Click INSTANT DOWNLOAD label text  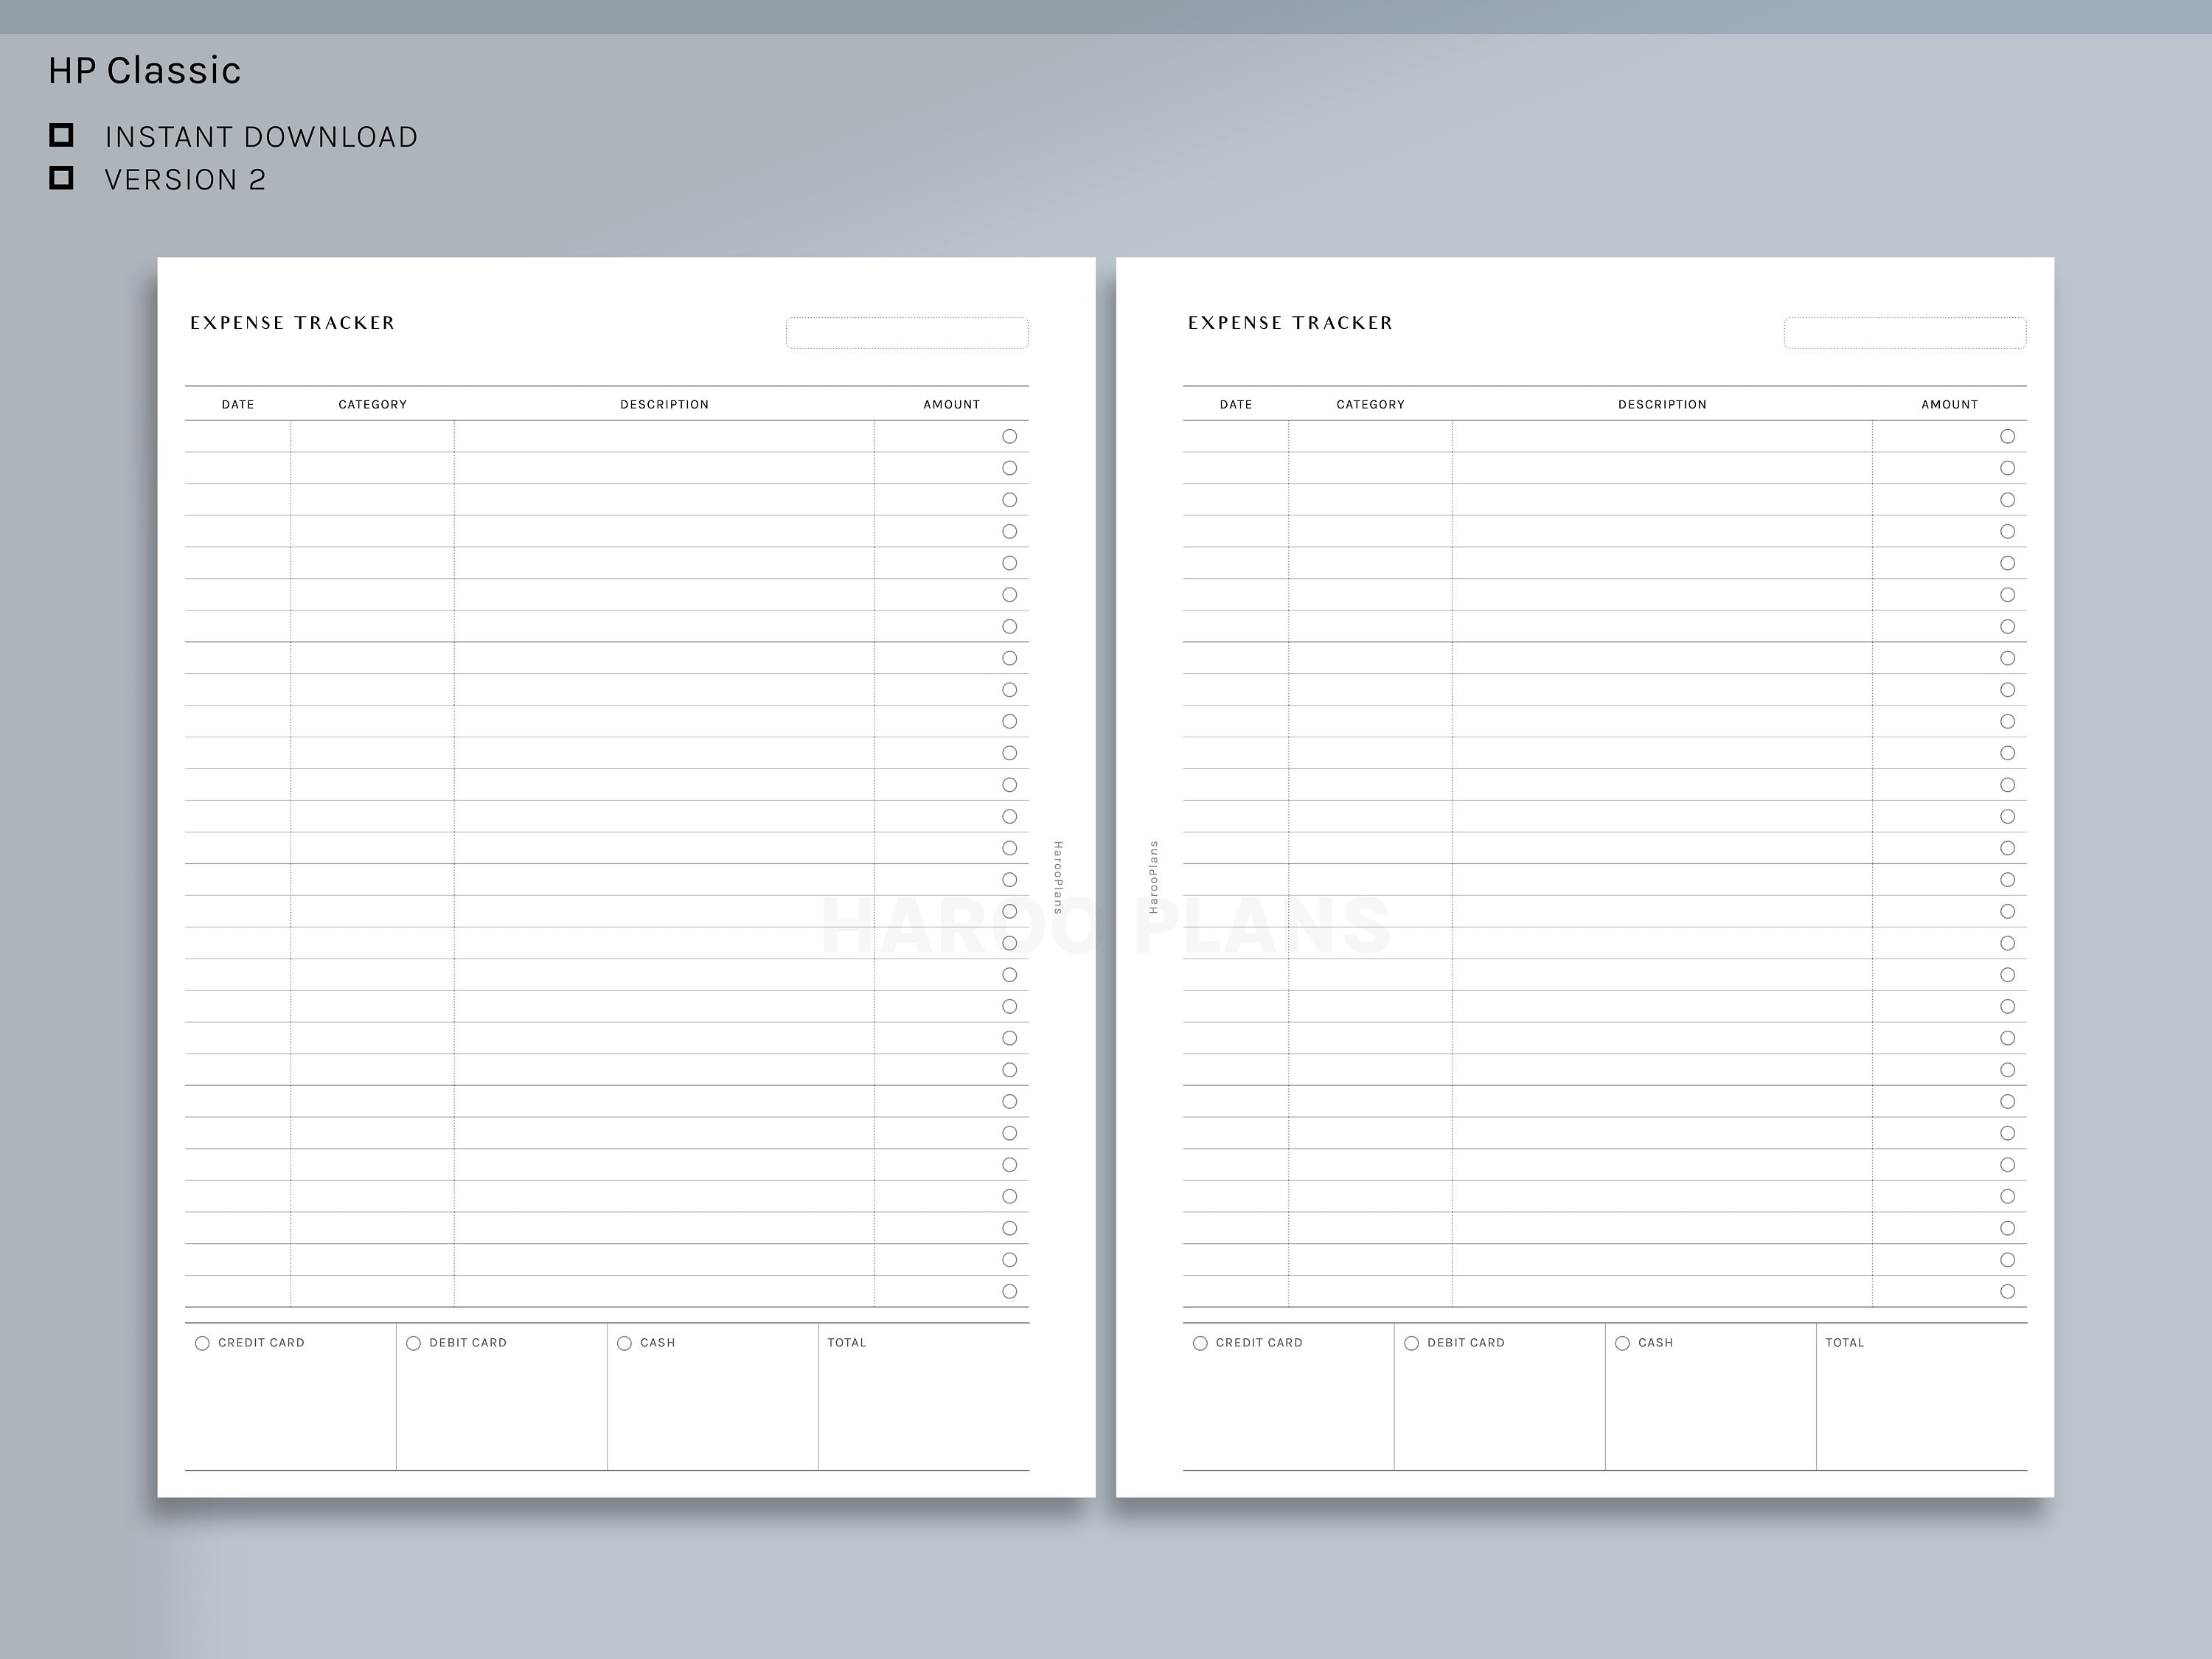coord(262,137)
